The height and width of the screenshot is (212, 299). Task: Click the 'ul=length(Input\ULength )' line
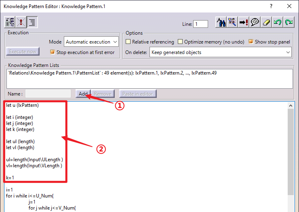[34, 160]
